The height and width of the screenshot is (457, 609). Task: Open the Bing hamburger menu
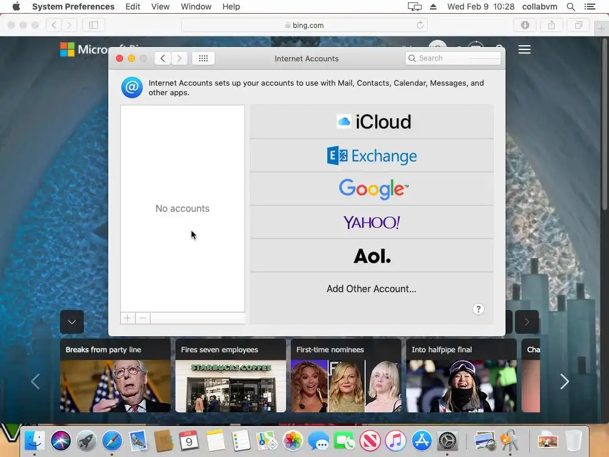pyautogui.click(x=525, y=49)
